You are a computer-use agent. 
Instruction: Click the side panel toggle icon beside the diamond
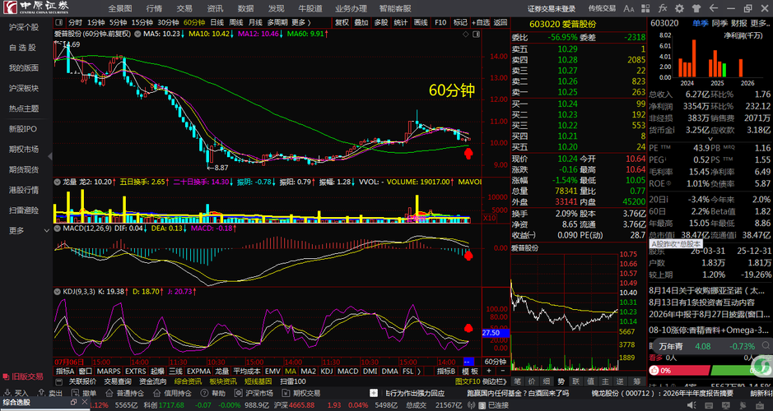476,34
